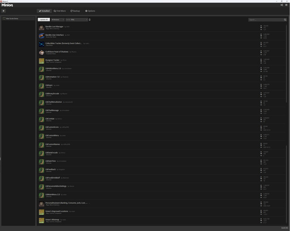The width and height of the screenshot is (290, 231).
Task: Open the info icon in the top bar
Action: 286,5
